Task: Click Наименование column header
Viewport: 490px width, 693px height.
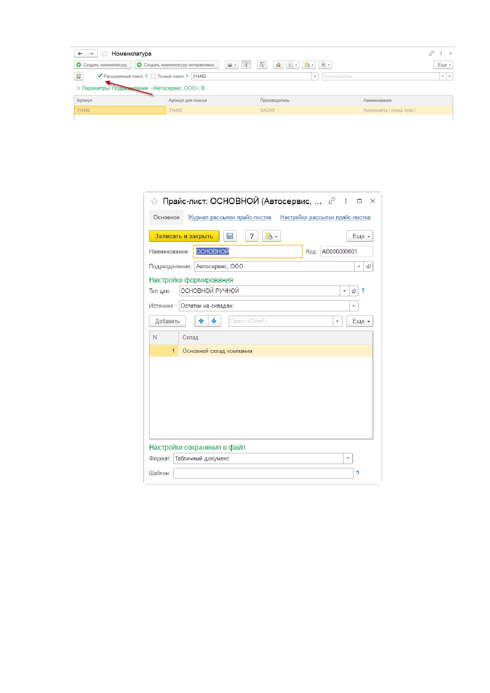Action: click(x=407, y=100)
